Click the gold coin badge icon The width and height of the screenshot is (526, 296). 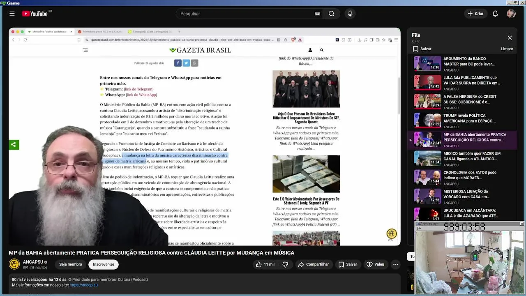(x=392, y=234)
